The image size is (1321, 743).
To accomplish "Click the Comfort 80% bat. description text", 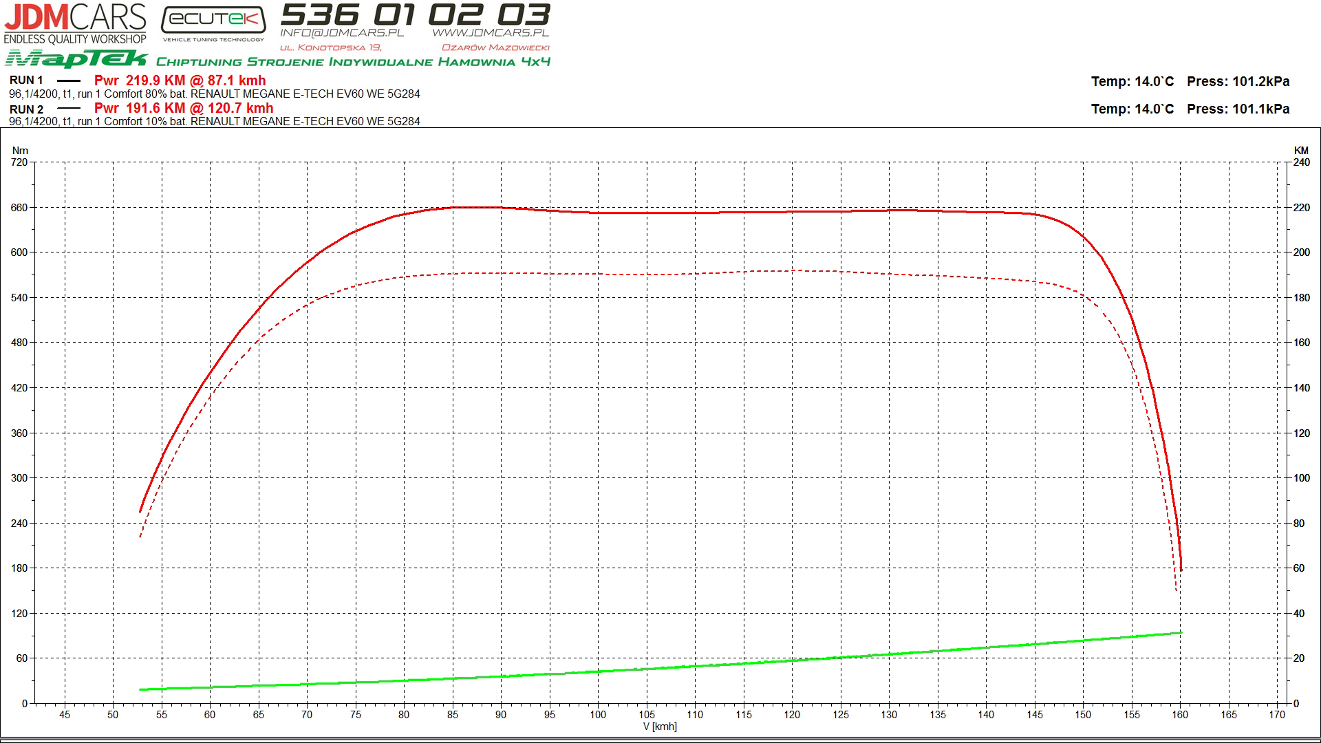I will pyautogui.click(x=145, y=94).
